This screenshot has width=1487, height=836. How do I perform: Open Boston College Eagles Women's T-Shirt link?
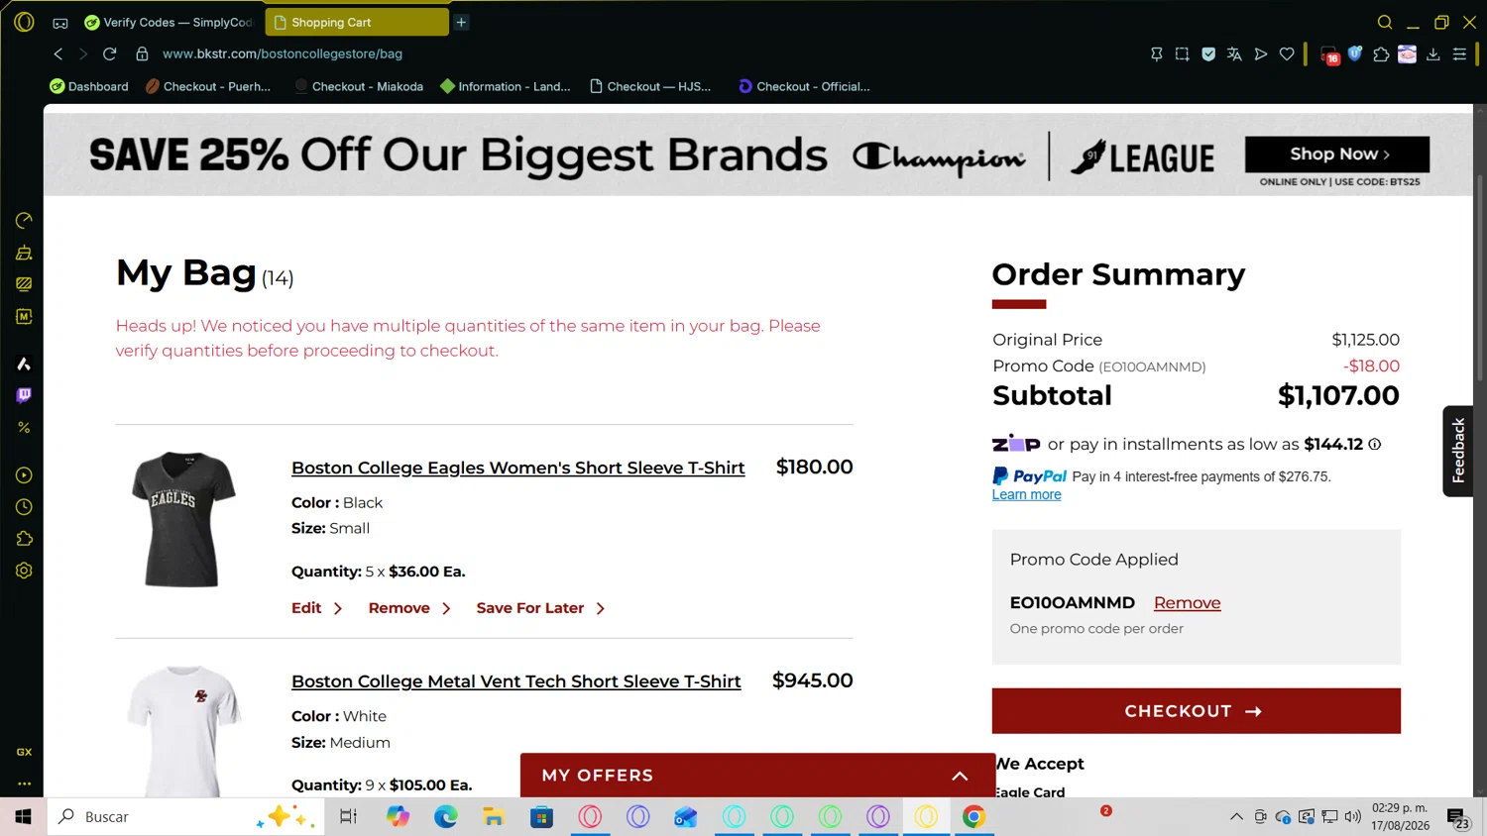pyautogui.click(x=517, y=468)
